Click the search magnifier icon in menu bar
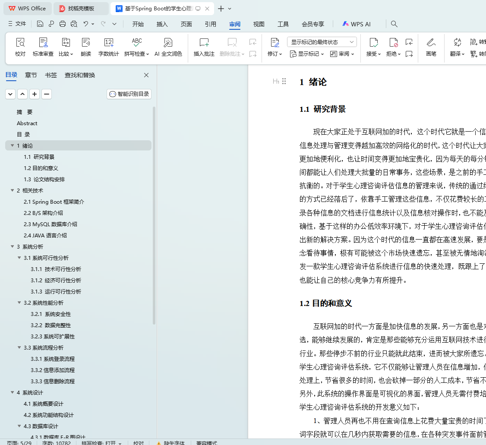The width and height of the screenshot is (486, 445). point(394,24)
